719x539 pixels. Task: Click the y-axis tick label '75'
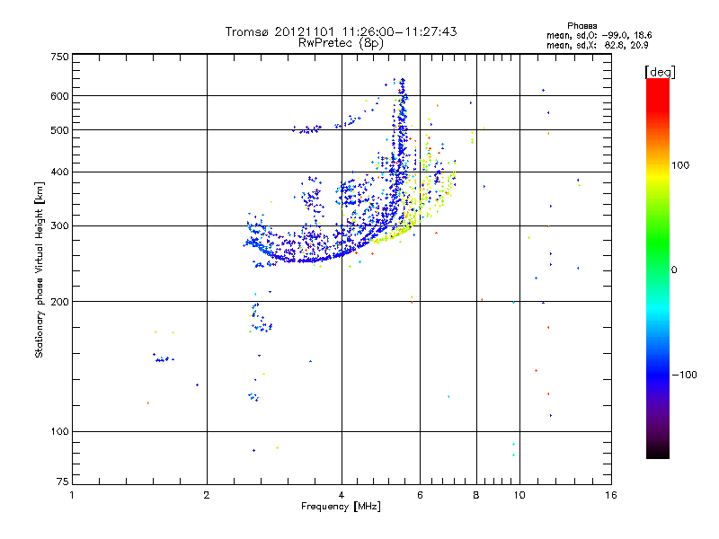[63, 482]
